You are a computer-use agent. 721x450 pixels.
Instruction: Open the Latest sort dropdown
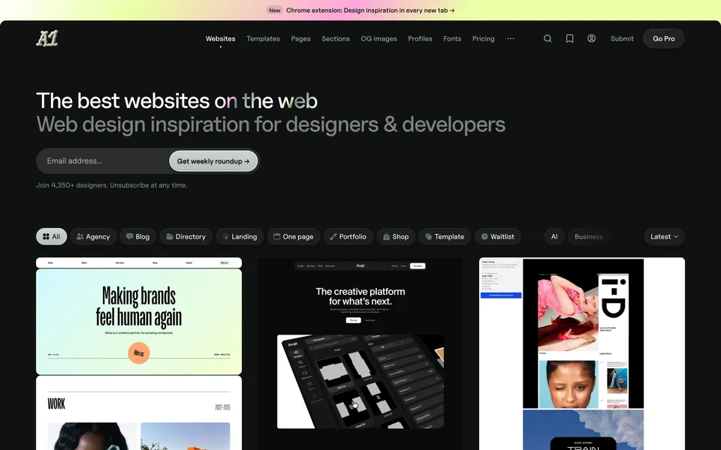[664, 236]
